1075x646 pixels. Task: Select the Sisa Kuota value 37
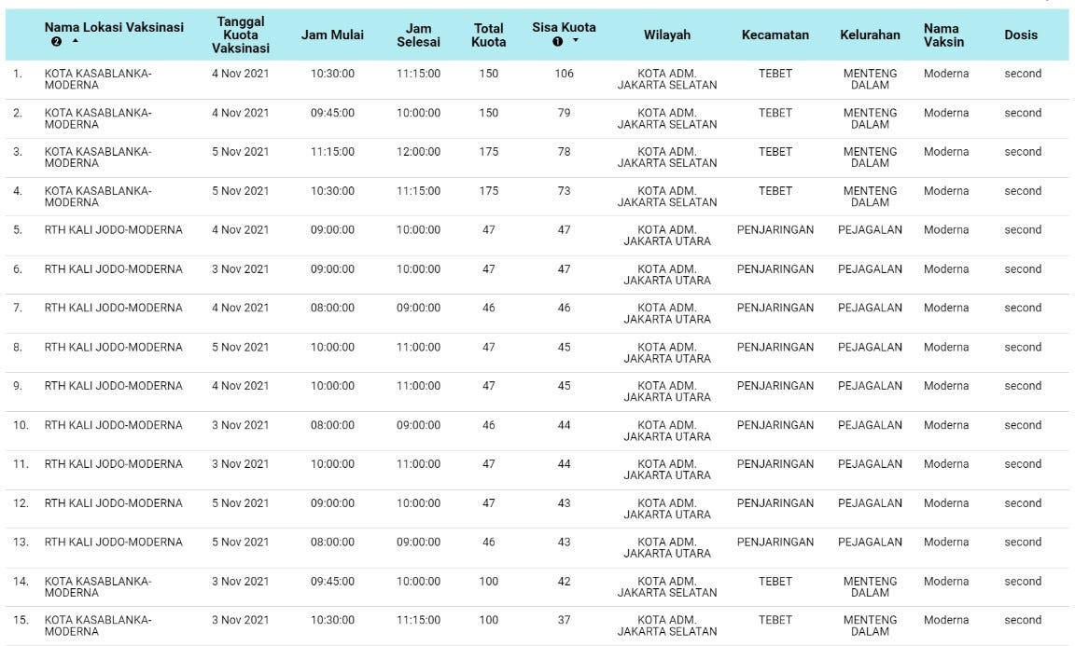click(x=565, y=620)
